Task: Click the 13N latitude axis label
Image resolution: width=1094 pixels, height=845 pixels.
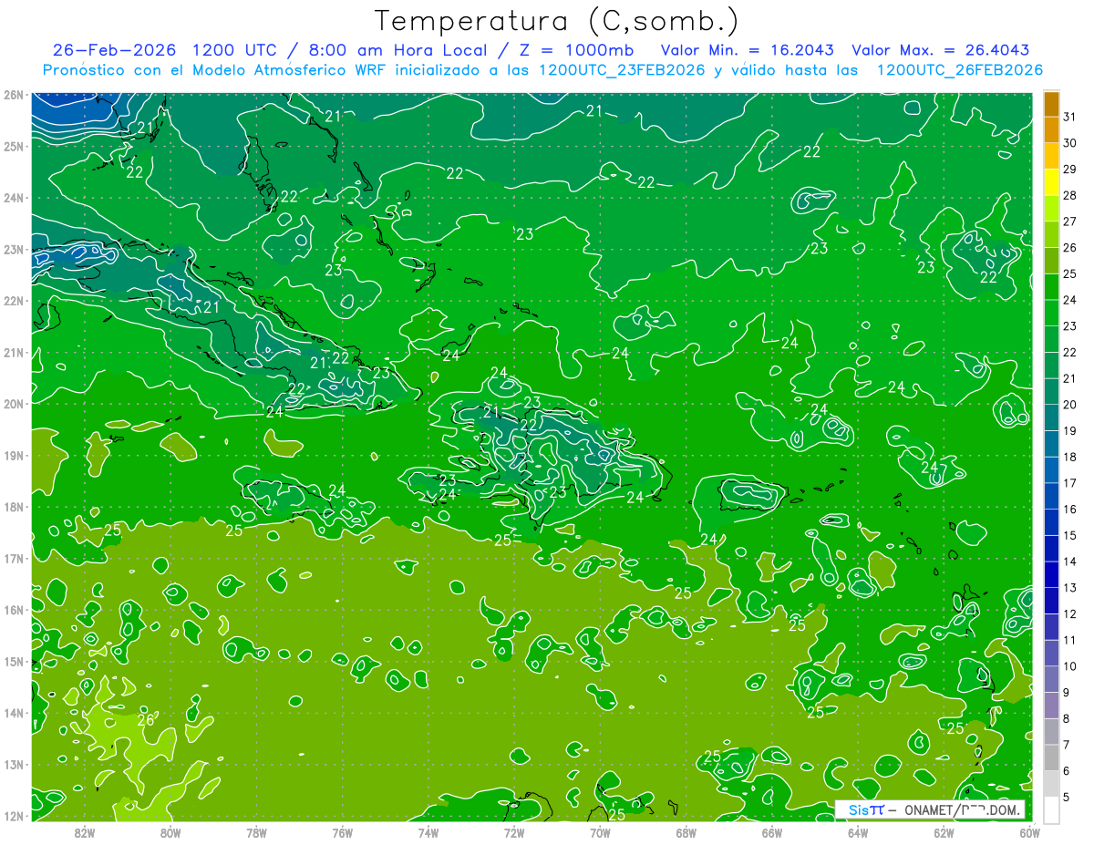Action: point(13,764)
